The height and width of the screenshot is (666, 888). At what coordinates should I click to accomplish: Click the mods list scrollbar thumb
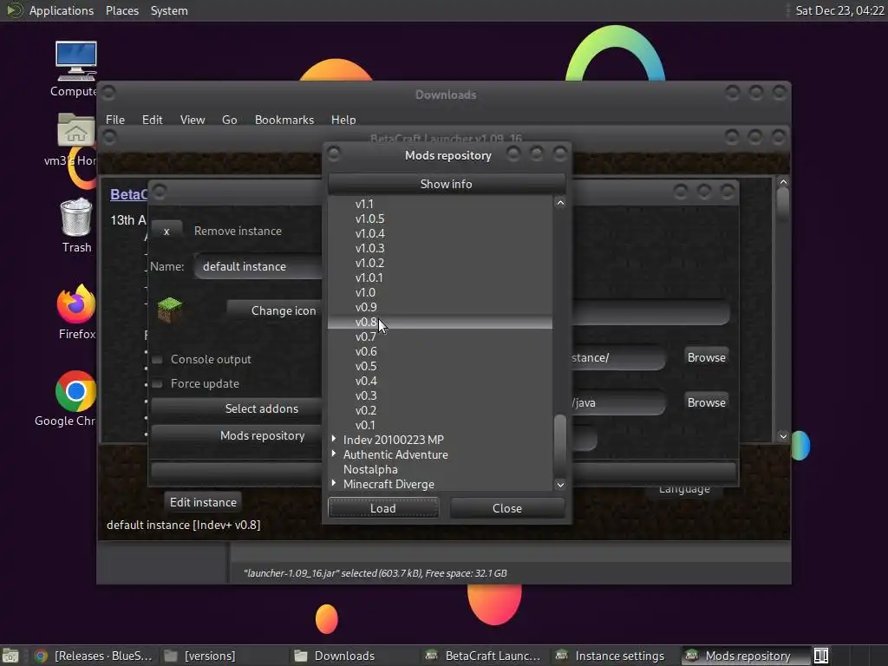coord(560,446)
